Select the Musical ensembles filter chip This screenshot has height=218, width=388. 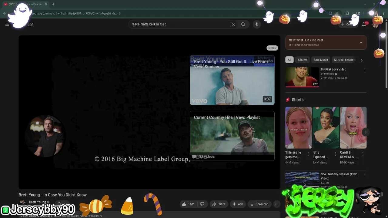(344, 60)
